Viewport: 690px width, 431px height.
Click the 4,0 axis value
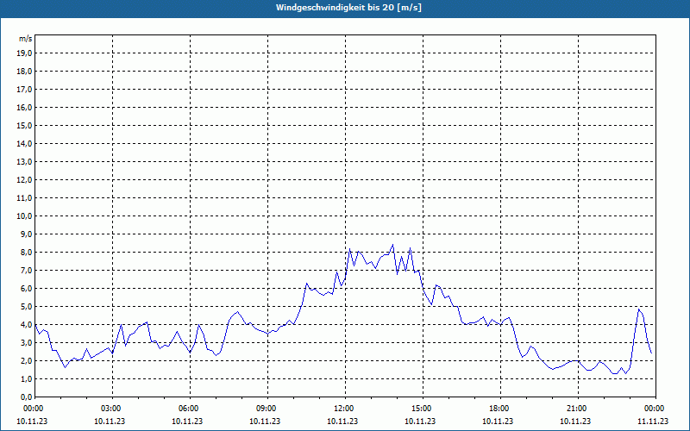26,325
